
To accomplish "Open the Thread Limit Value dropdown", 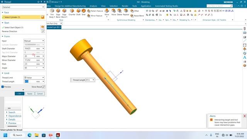I will point(34,78).
